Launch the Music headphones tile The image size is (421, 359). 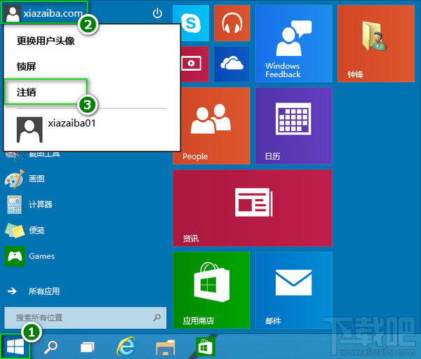click(x=232, y=23)
